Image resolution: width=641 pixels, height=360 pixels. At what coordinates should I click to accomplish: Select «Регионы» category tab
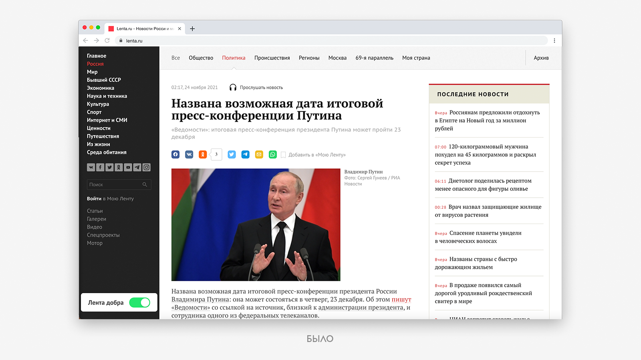pos(309,58)
